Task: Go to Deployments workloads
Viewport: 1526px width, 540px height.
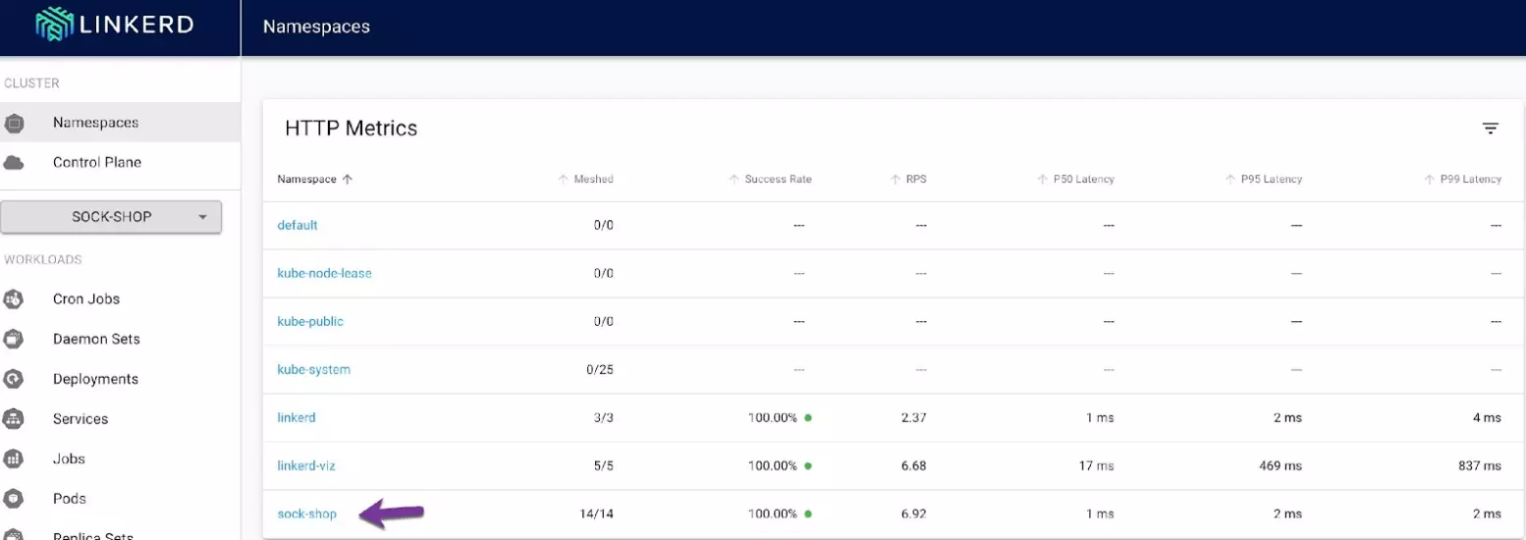Action: click(120, 379)
